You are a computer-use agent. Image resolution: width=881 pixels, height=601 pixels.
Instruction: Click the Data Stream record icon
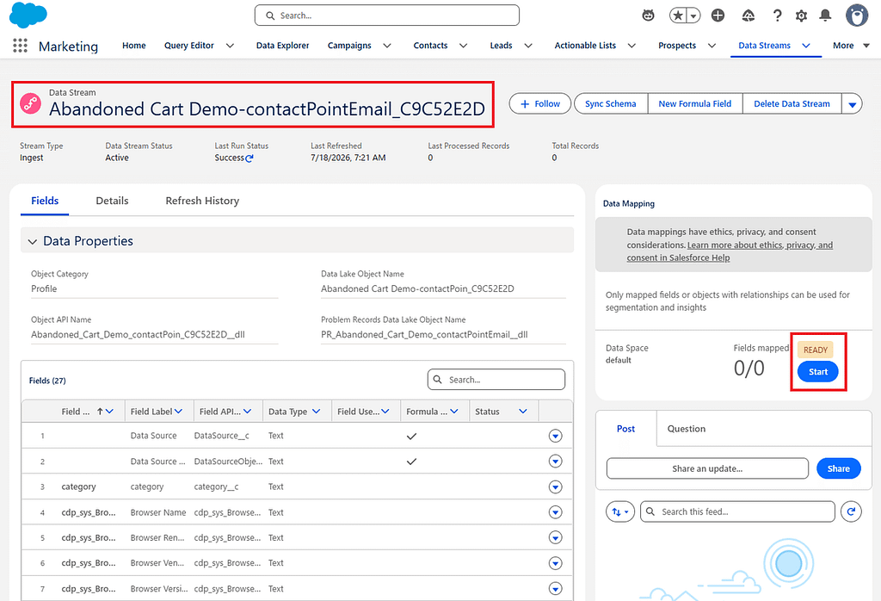[x=30, y=103]
